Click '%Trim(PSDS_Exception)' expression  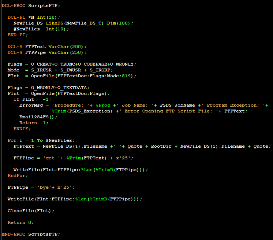tap(82, 111)
